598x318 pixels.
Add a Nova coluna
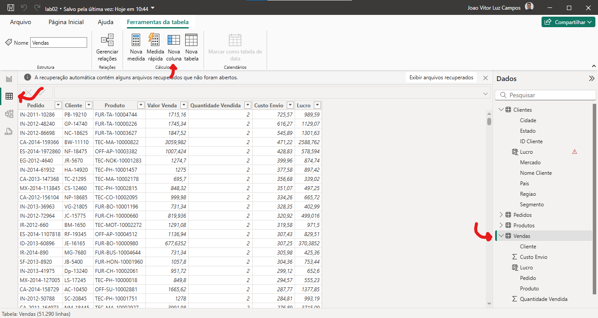[174, 47]
